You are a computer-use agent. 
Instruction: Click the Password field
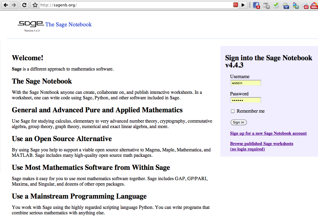pos(246,100)
